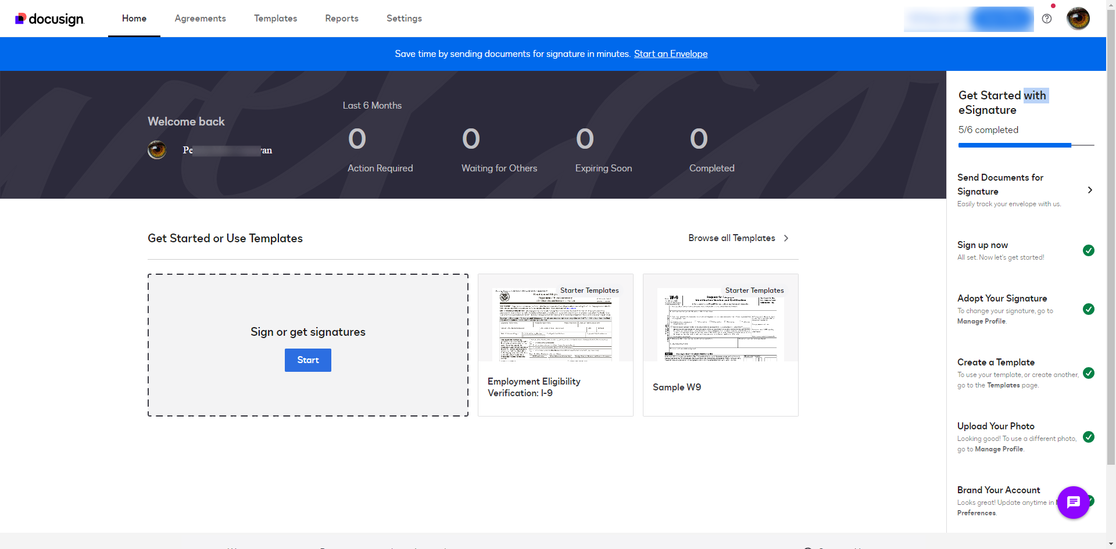Open the Employment Eligibility Verification I-9 template

click(x=556, y=345)
